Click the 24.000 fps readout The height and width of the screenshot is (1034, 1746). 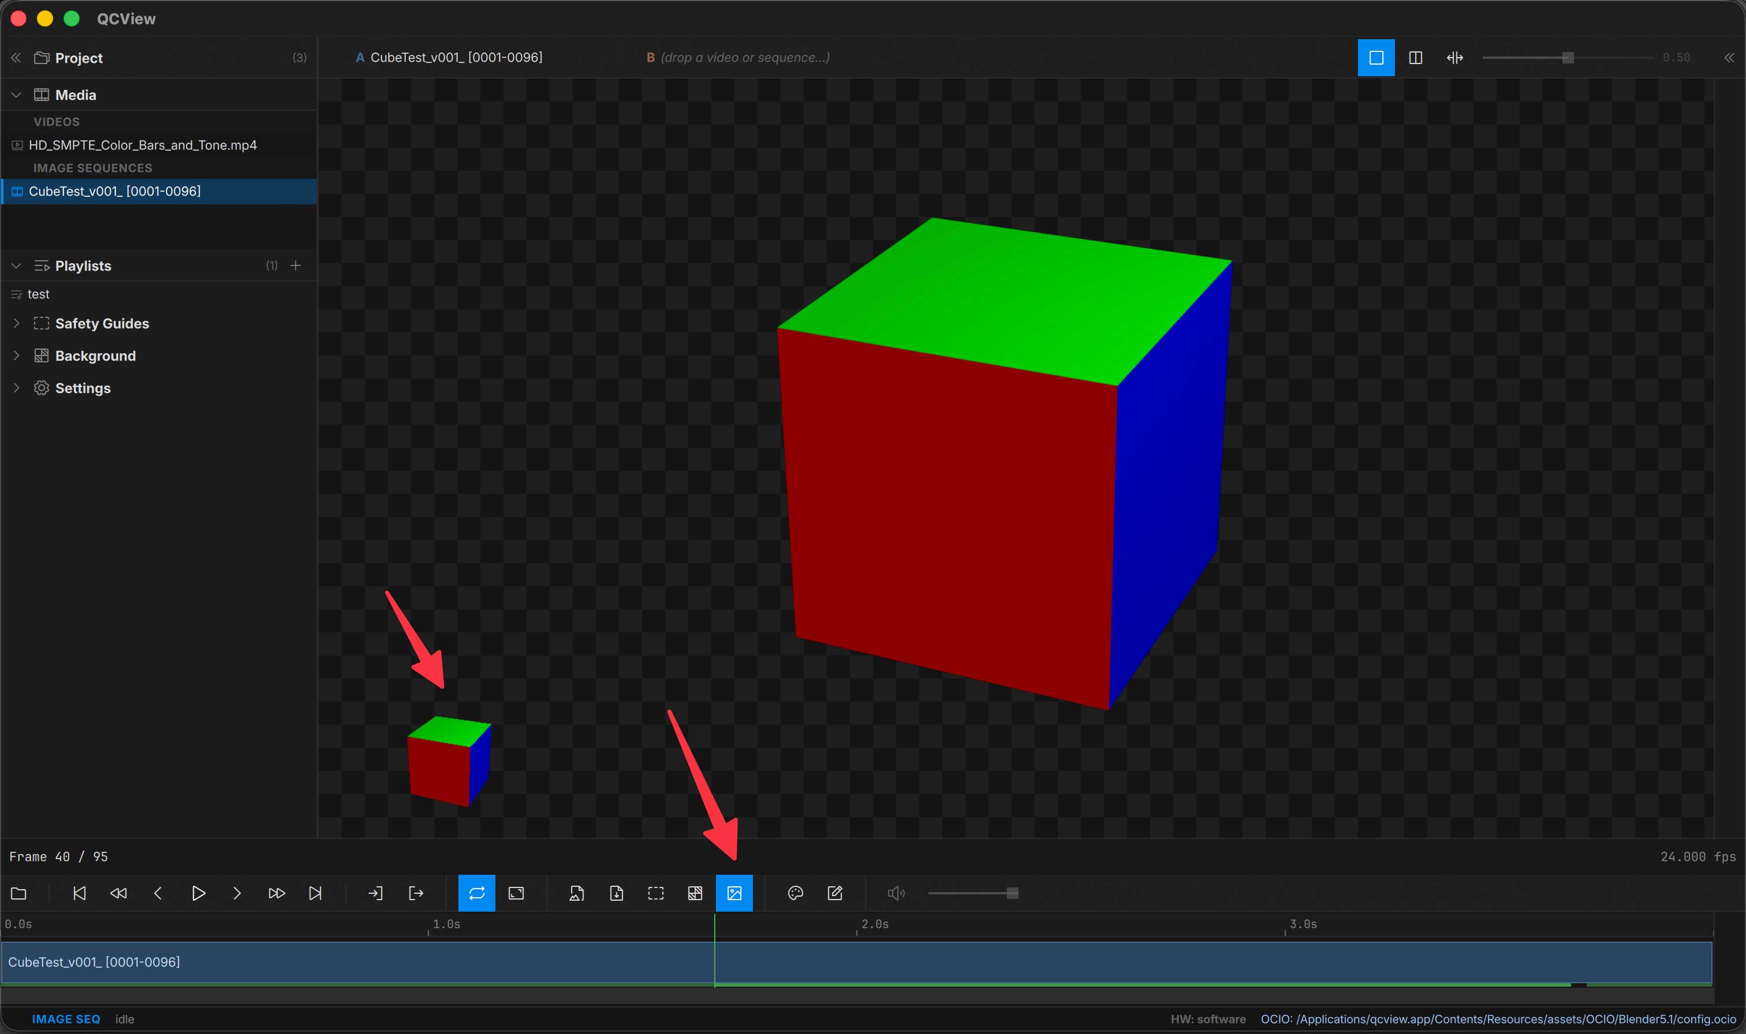pos(1698,856)
